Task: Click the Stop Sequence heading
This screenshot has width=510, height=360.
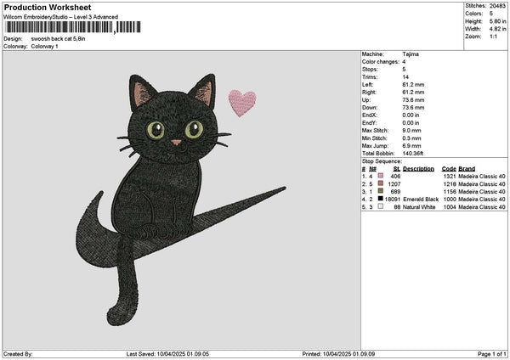Action: 382,161
